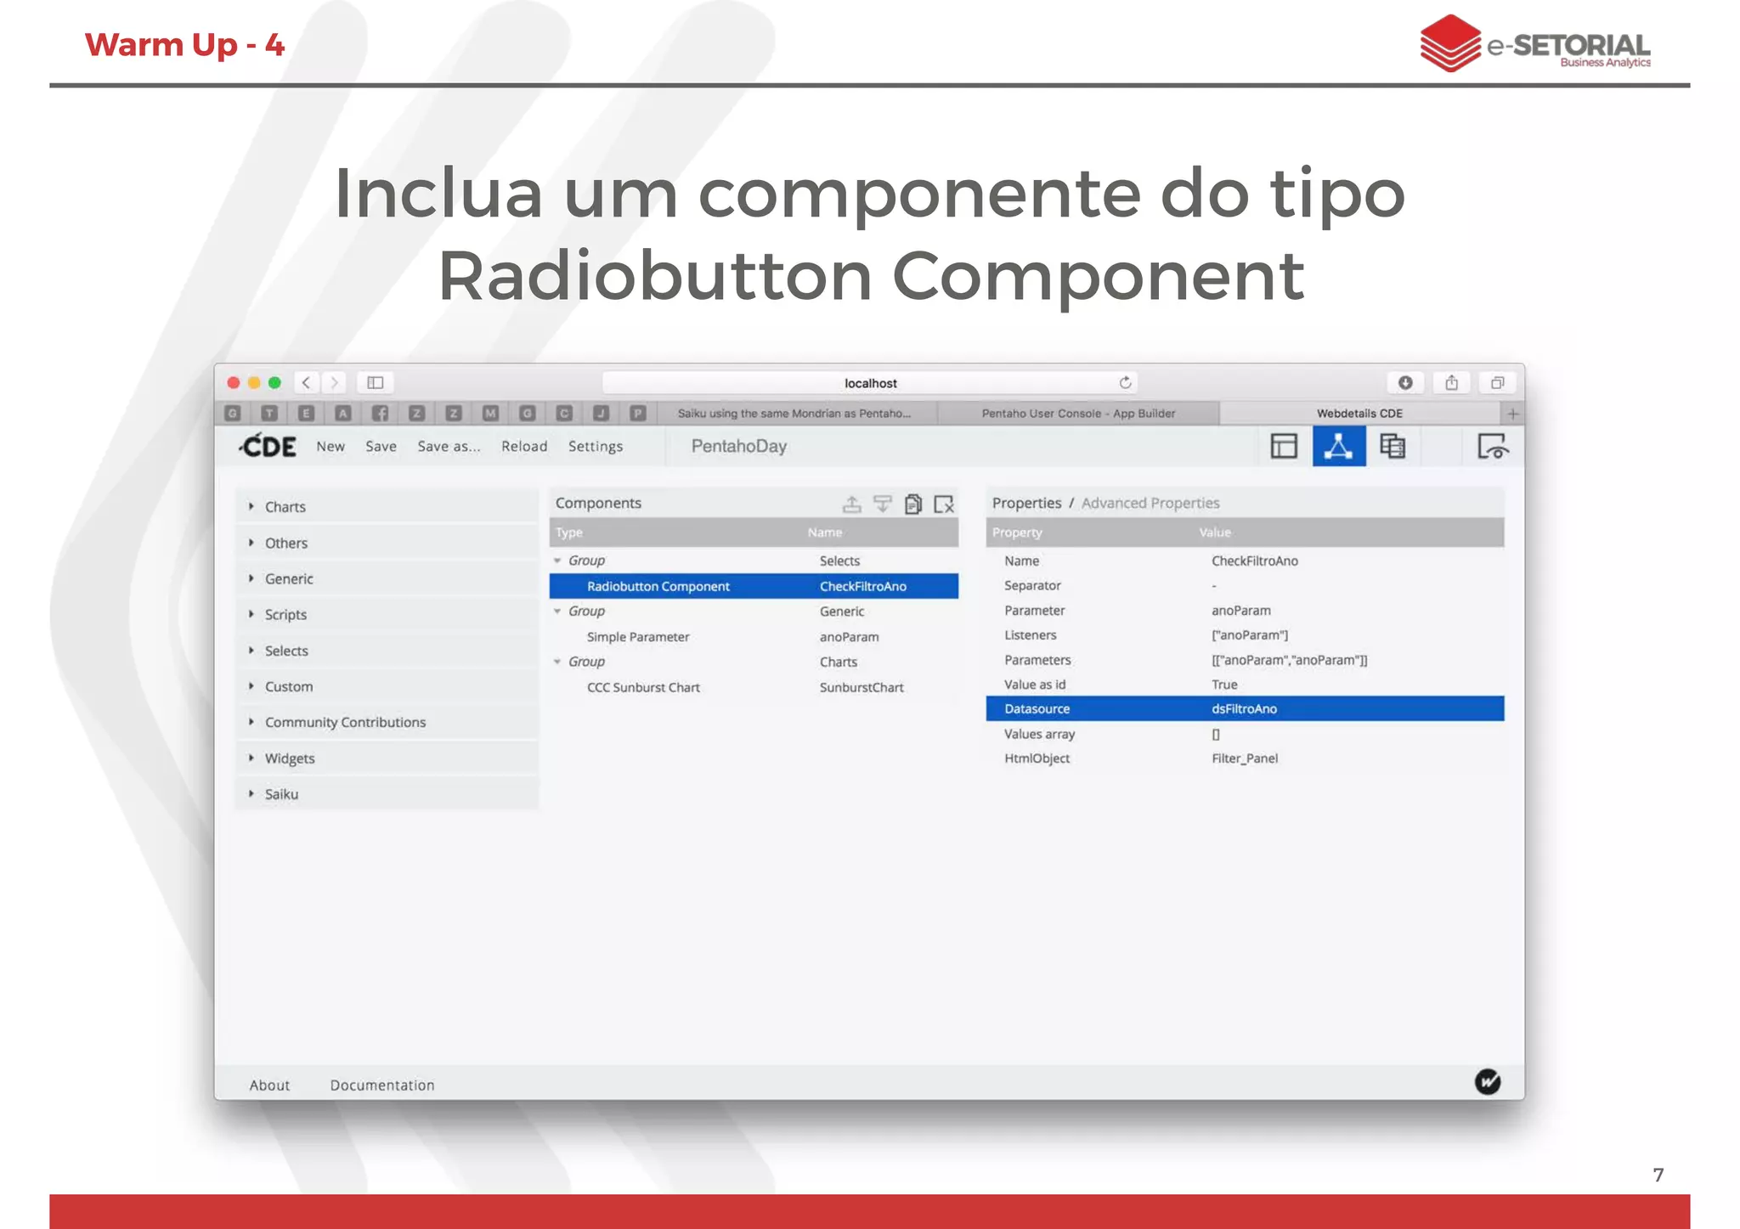Expand the Others category
Viewport: 1740px width, 1229px height.
pyautogui.click(x=387, y=543)
